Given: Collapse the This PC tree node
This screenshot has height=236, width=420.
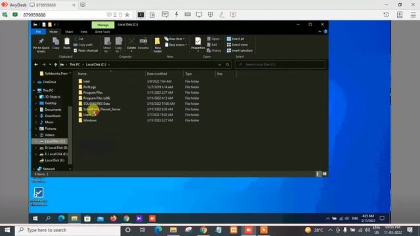Looking at the screenshot, I should [x=34, y=90].
